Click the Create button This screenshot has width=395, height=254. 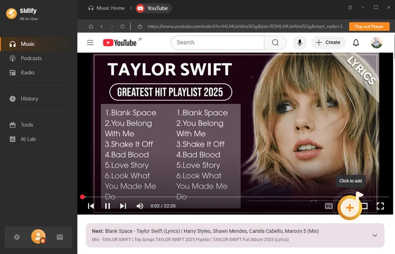tap(328, 42)
